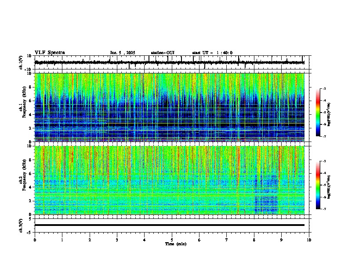Click the ch.2 "Frequency (kHz)" axis label

coord(24,175)
